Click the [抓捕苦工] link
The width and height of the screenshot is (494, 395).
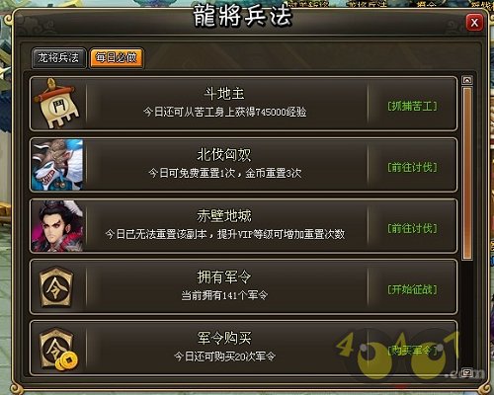coord(412,107)
